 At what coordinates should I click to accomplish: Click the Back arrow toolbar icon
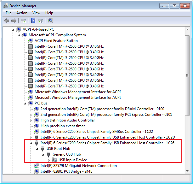pos(6,21)
